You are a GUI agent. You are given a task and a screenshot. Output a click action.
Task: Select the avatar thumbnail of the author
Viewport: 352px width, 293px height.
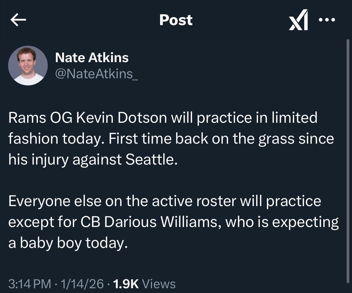tap(28, 65)
